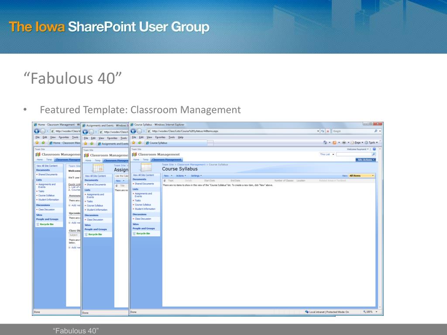Image resolution: width=447 pixels, height=335 pixels.
Task: Click Favorites star in Course Syllabus window
Action: tap(134, 143)
